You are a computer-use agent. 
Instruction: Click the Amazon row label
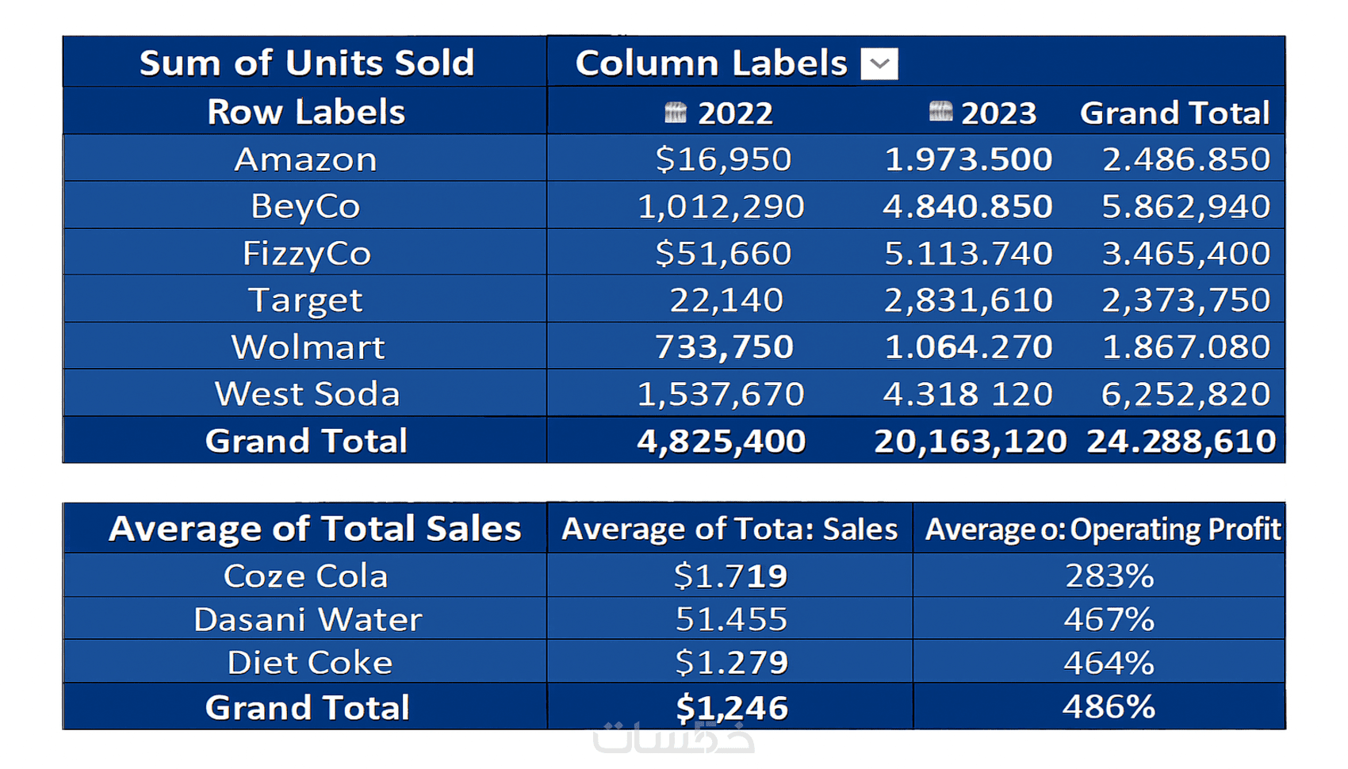pos(306,159)
